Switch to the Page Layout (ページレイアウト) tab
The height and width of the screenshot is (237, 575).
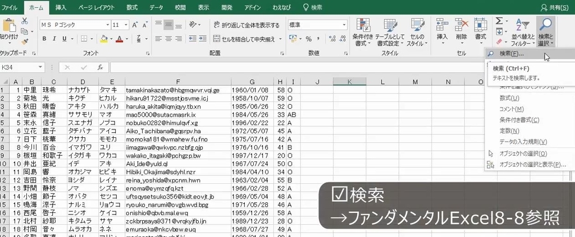click(96, 7)
